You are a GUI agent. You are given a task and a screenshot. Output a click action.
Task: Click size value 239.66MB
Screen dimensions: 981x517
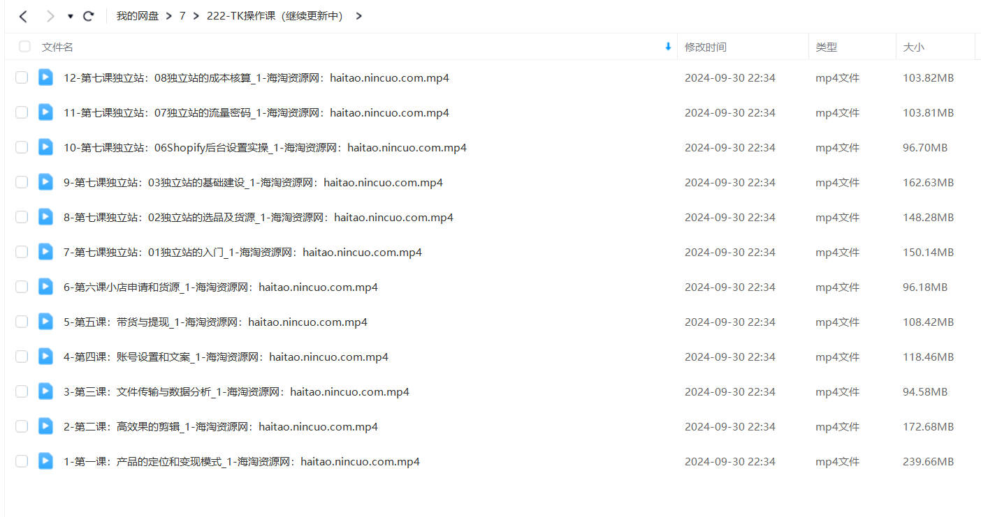coord(928,461)
